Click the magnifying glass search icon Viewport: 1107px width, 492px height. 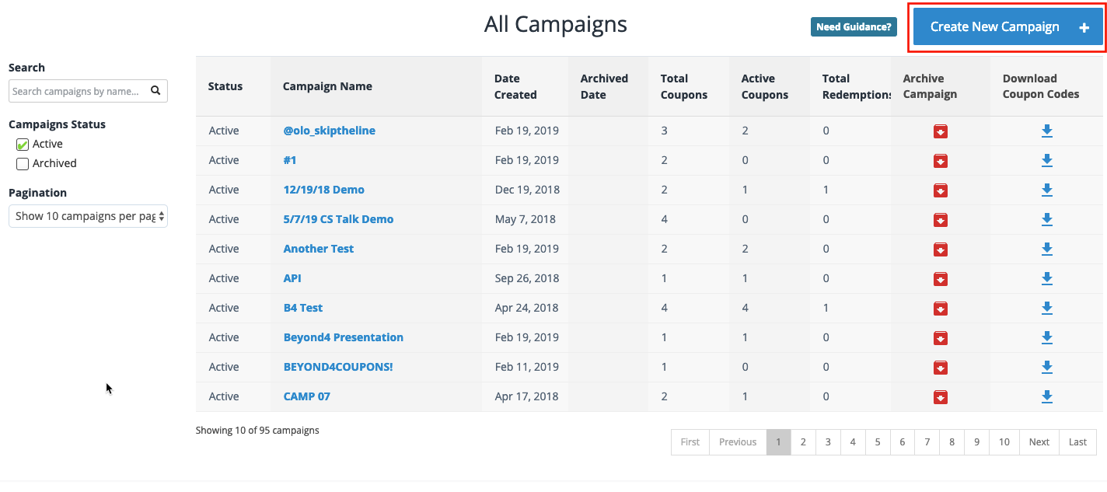(155, 90)
